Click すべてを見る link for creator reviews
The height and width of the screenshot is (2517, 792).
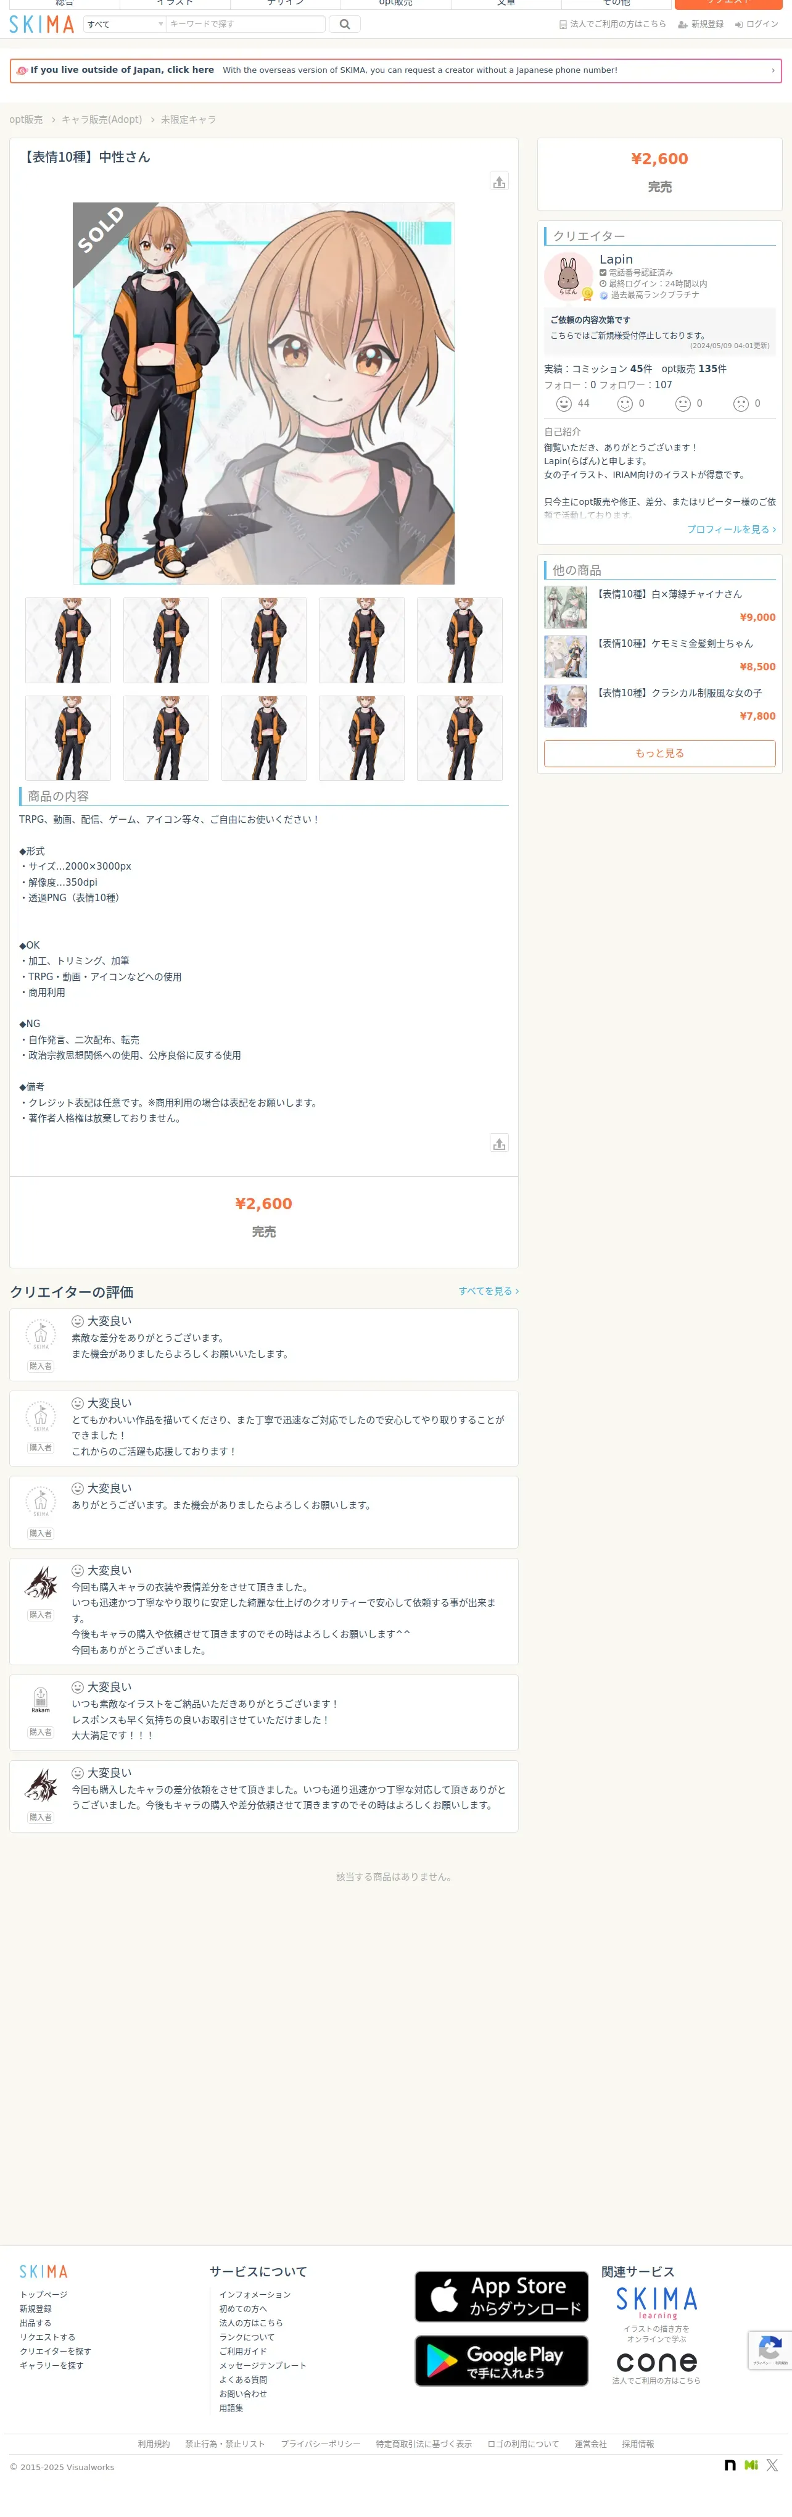489,1291
